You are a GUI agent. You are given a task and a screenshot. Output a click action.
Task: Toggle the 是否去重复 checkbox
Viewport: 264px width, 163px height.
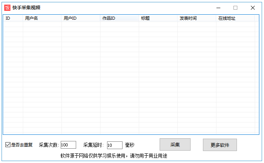(8, 145)
